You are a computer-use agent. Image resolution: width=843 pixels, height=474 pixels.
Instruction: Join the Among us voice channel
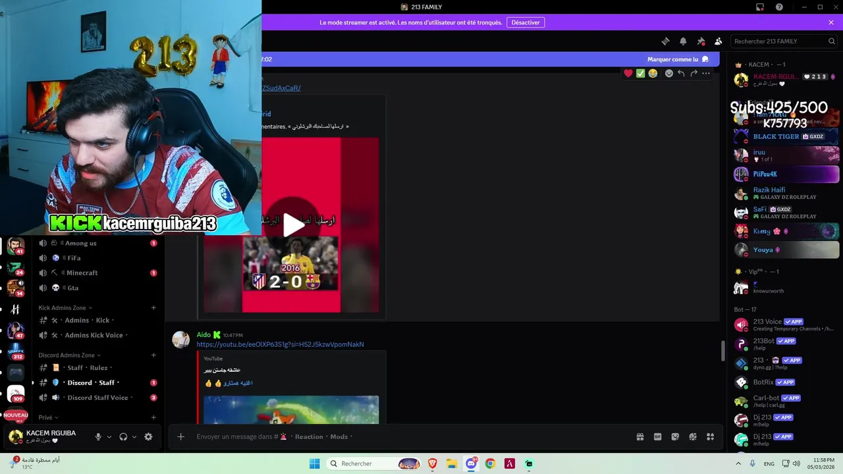click(x=97, y=243)
